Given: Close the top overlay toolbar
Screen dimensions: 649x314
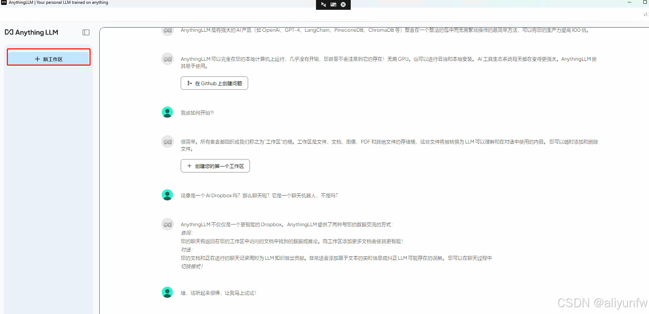Looking at the screenshot, I should coord(343,5).
